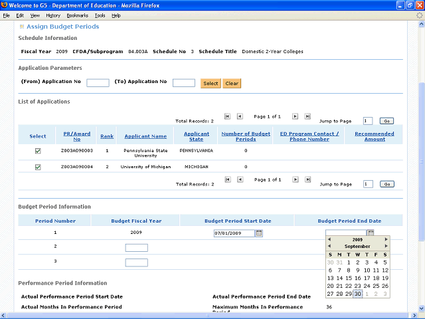Screen dimensions: 425x319
Task: Uncheck the Pennsylvania State University application
Action: click(x=38, y=151)
